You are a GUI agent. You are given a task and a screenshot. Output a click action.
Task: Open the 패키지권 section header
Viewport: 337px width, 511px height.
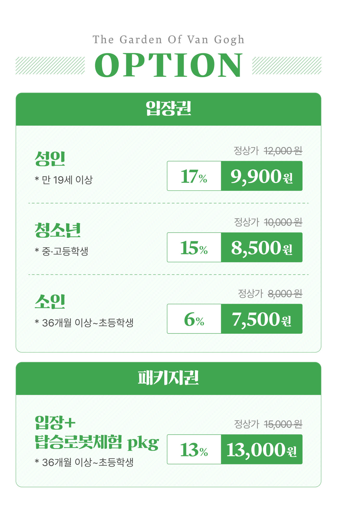[168, 378]
